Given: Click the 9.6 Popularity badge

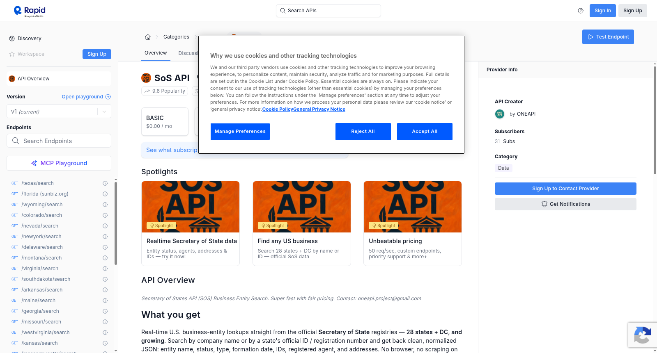Looking at the screenshot, I should (x=165, y=91).
